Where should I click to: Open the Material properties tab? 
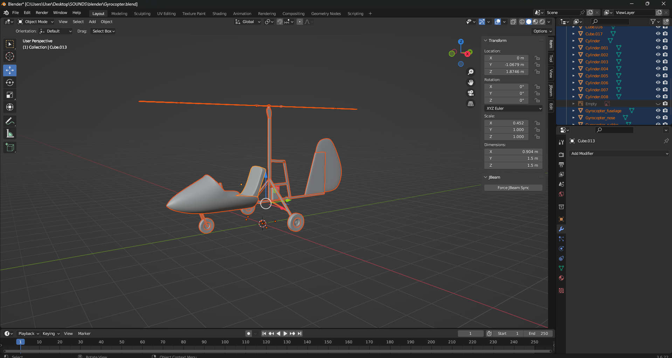click(561, 278)
